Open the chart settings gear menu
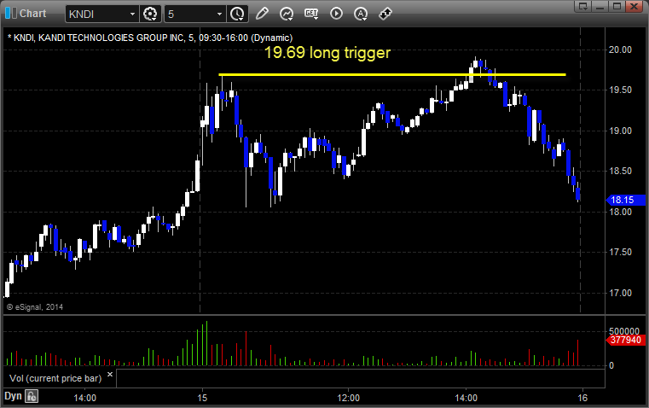 pyautogui.click(x=150, y=14)
